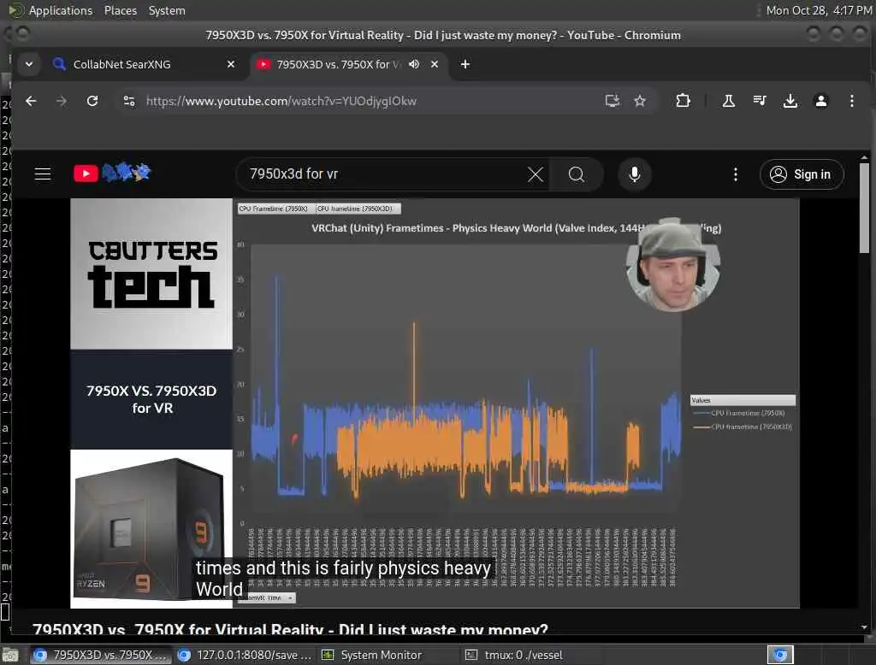Open the Places menu

tap(120, 10)
